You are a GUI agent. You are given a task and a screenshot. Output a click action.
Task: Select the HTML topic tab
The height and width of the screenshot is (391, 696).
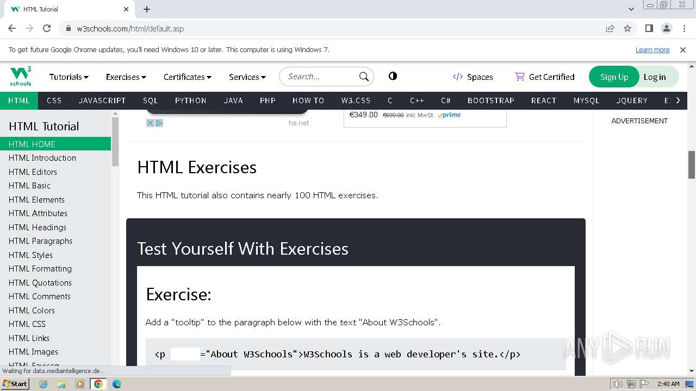(19, 100)
